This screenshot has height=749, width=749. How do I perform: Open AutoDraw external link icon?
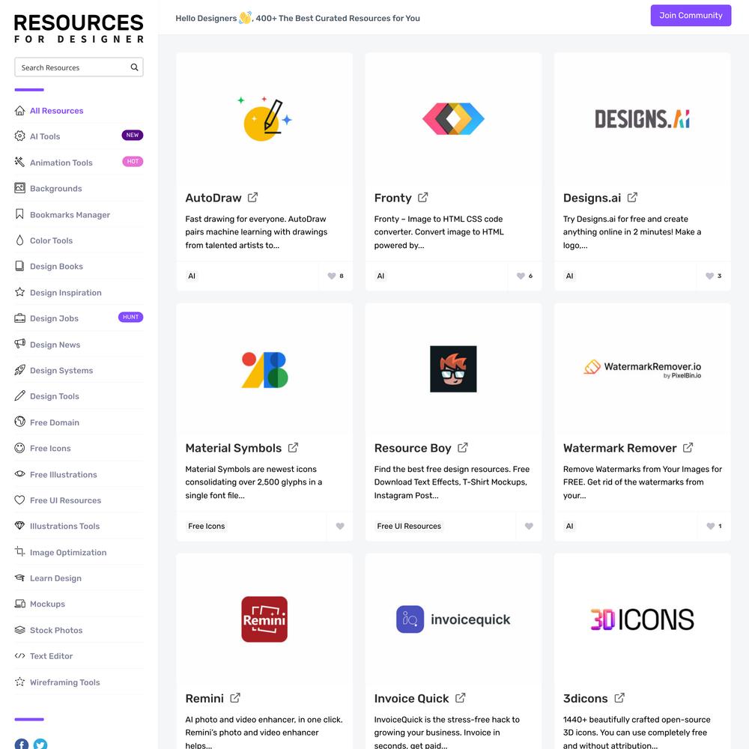[252, 197]
